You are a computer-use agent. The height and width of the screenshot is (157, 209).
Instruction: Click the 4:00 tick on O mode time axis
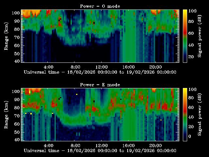[48, 67]
